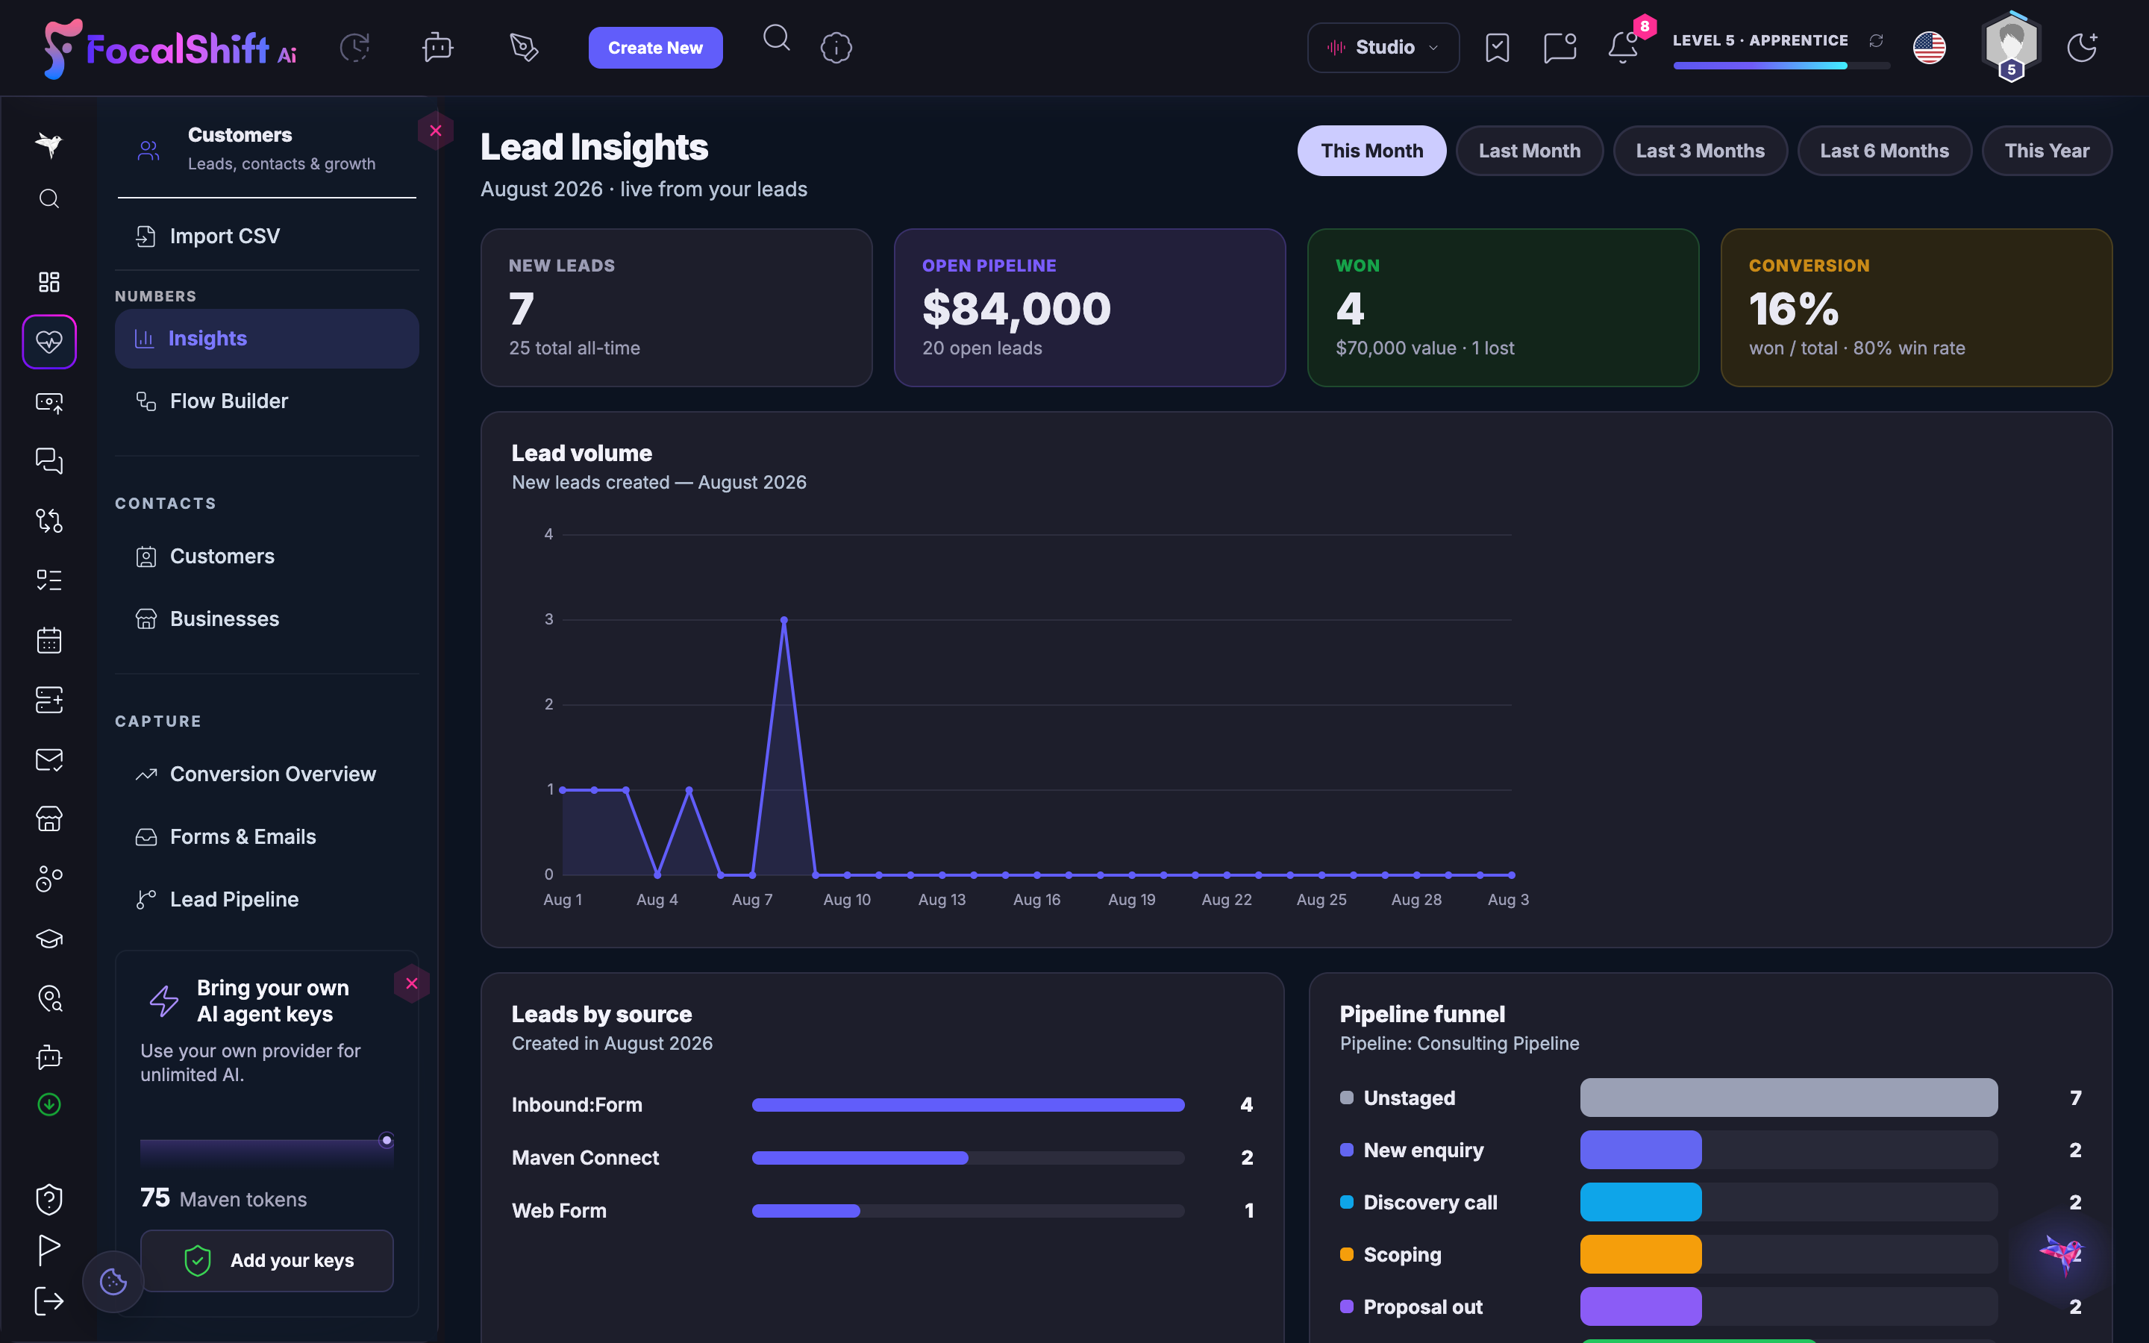Click the New Leads 7 card
The image size is (2149, 1343).
(676, 307)
